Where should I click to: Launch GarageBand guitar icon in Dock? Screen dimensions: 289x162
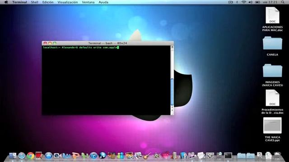(x=147, y=156)
